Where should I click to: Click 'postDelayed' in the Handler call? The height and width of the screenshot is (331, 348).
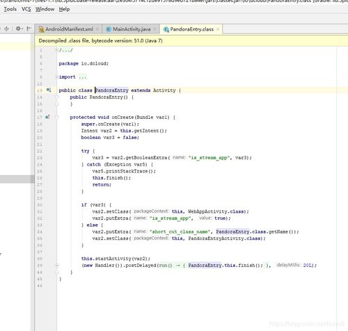(x=141, y=265)
